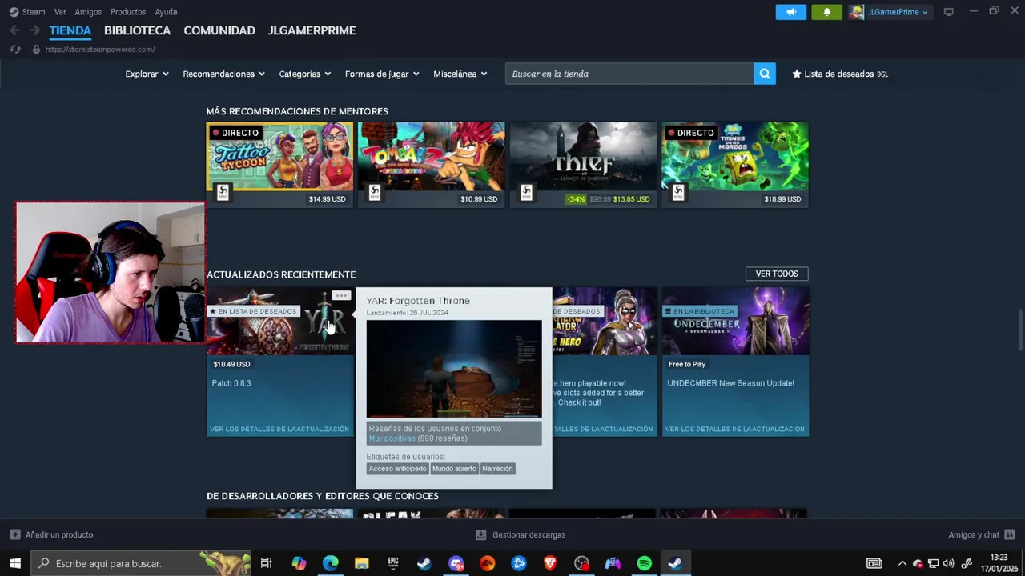Click the plus icon of Añadir un producto
The height and width of the screenshot is (576, 1025).
pos(15,534)
